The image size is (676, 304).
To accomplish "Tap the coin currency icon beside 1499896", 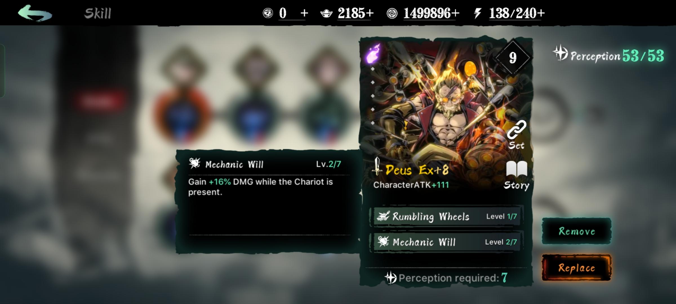I will 392,13.
